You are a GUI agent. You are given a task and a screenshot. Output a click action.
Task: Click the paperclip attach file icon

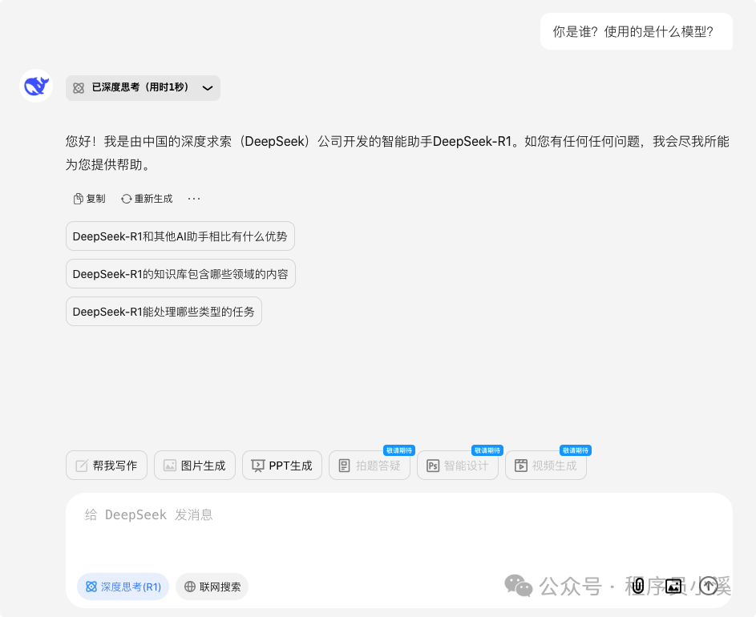(x=638, y=586)
